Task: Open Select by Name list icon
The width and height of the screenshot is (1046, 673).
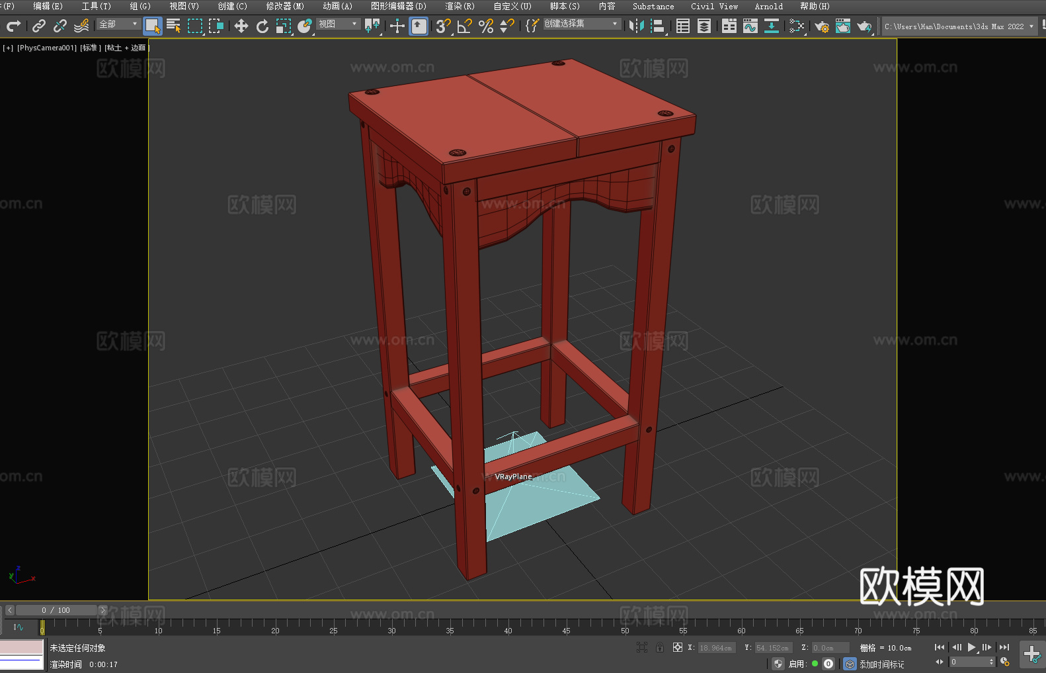Action: (174, 26)
